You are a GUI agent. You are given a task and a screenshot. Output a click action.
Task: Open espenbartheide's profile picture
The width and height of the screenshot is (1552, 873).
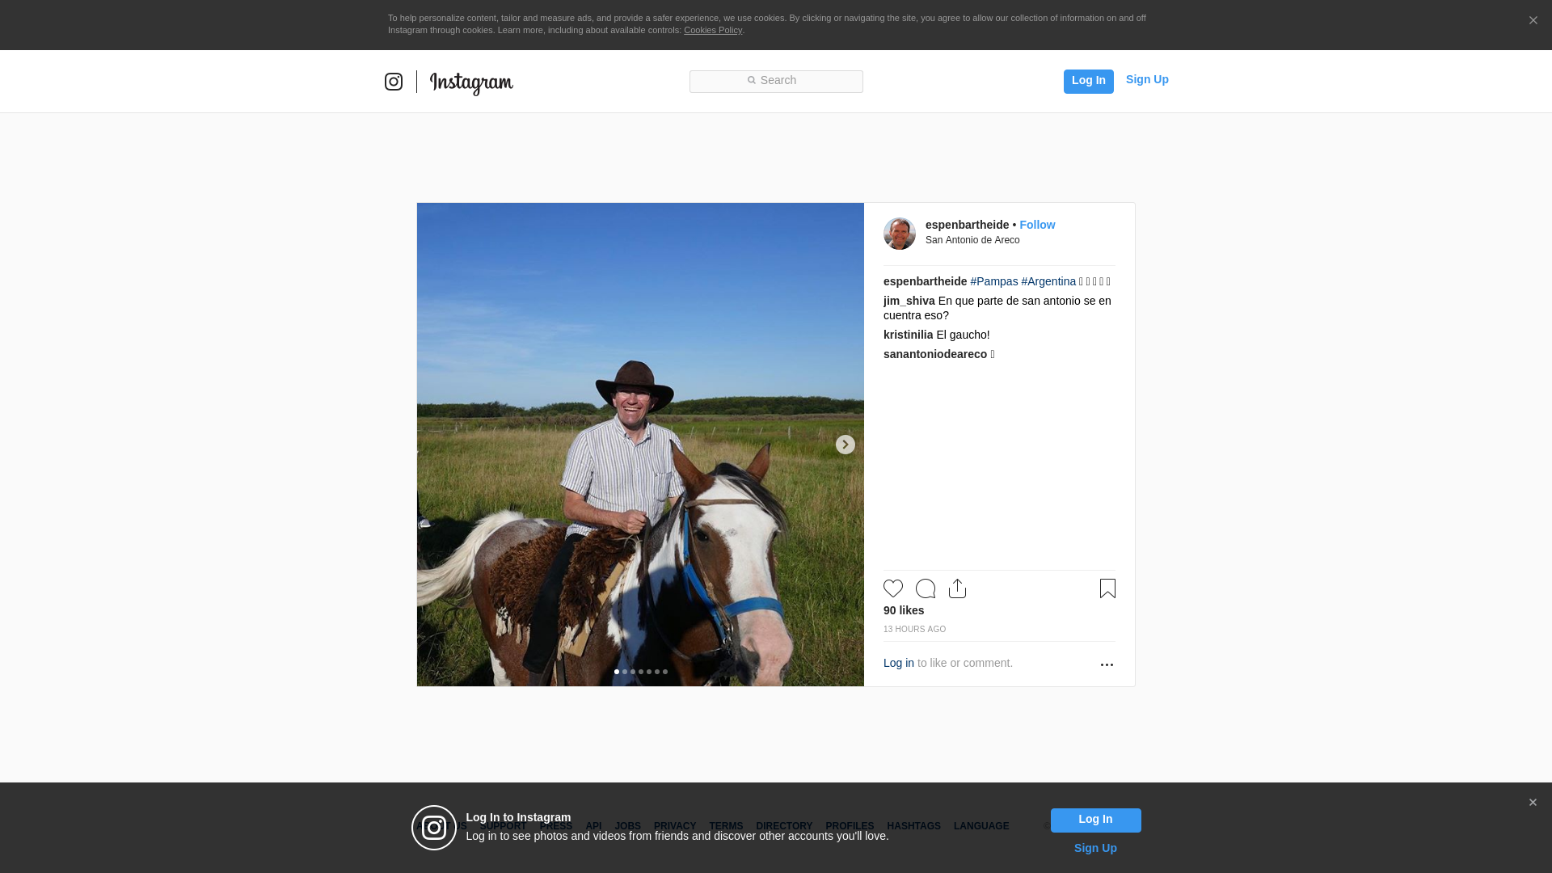(x=899, y=234)
